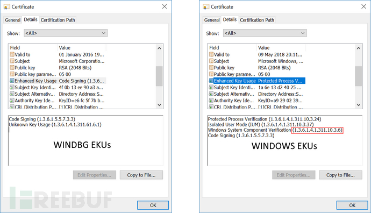The image size is (371, 213).
Task: Select value 'Microsoft Corporatio...'
Action: pos(82,61)
